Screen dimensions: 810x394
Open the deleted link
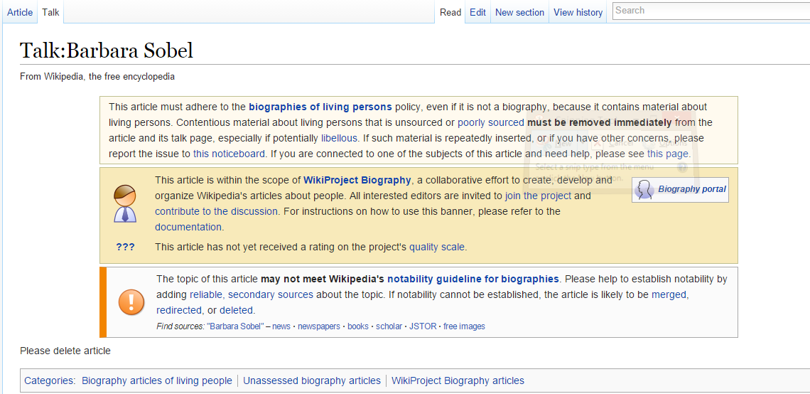tap(236, 310)
